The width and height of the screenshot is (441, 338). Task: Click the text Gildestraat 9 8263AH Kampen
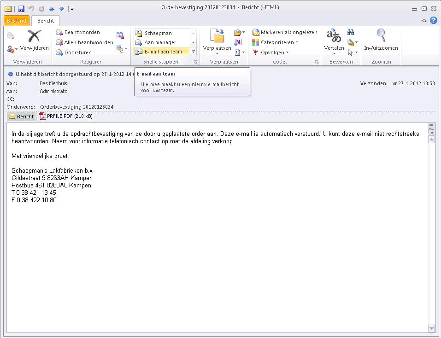click(52, 178)
